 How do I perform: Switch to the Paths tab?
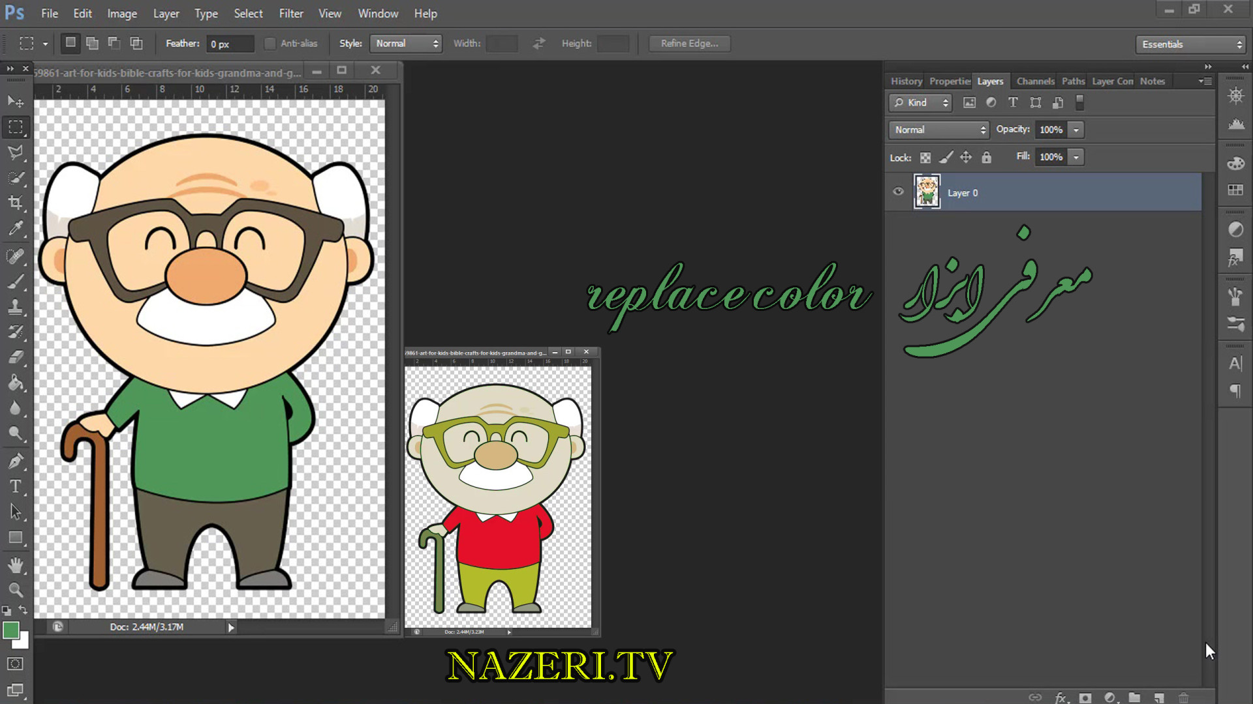1073,81
